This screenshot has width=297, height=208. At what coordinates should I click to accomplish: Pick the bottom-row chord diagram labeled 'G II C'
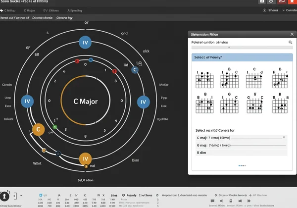tap(254, 103)
